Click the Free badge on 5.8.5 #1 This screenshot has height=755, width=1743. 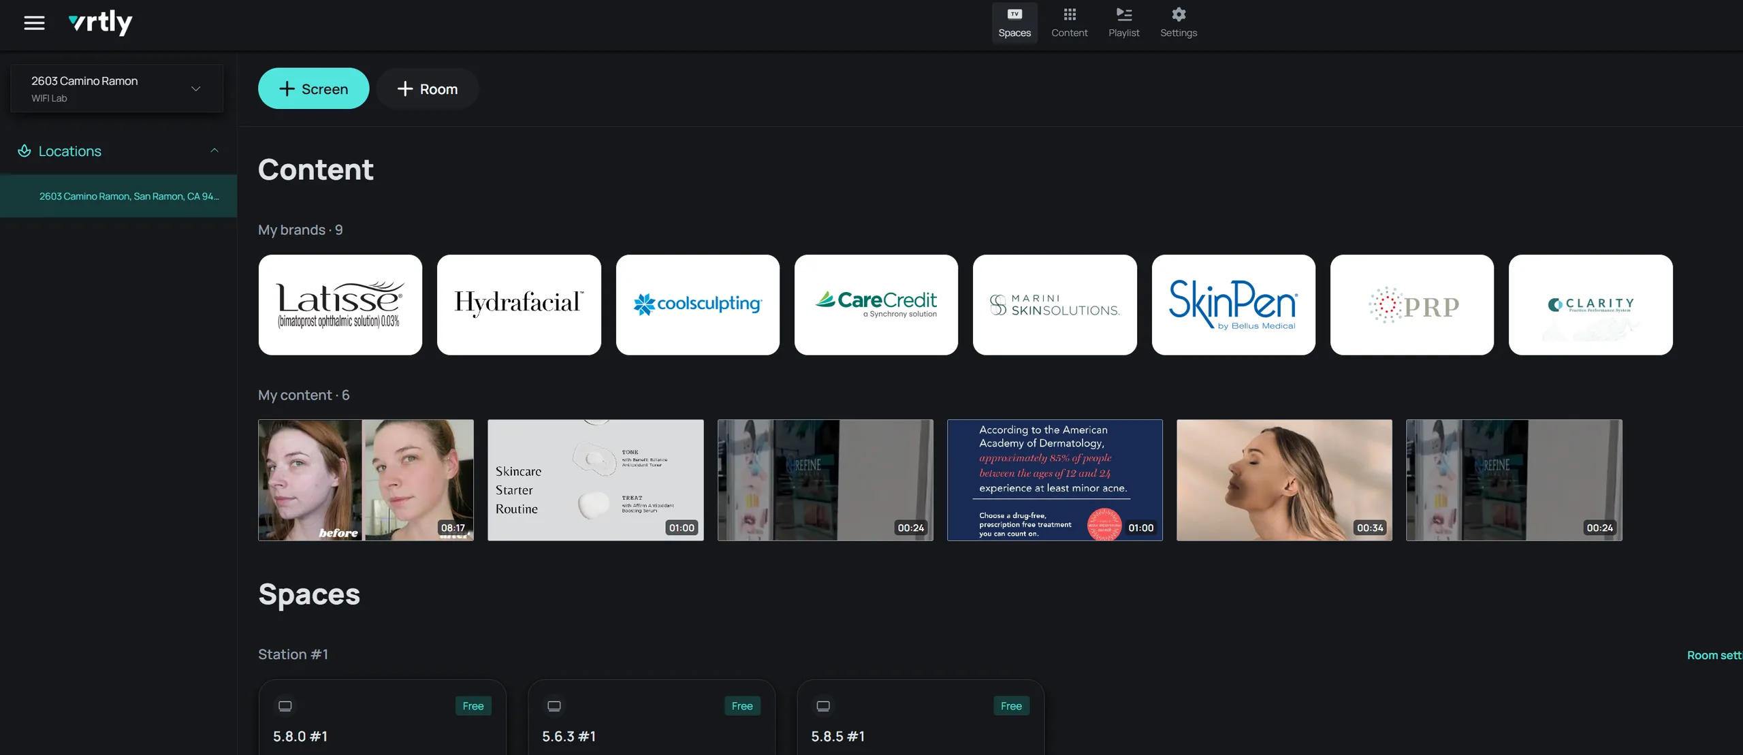pyautogui.click(x=1011, y=706)
